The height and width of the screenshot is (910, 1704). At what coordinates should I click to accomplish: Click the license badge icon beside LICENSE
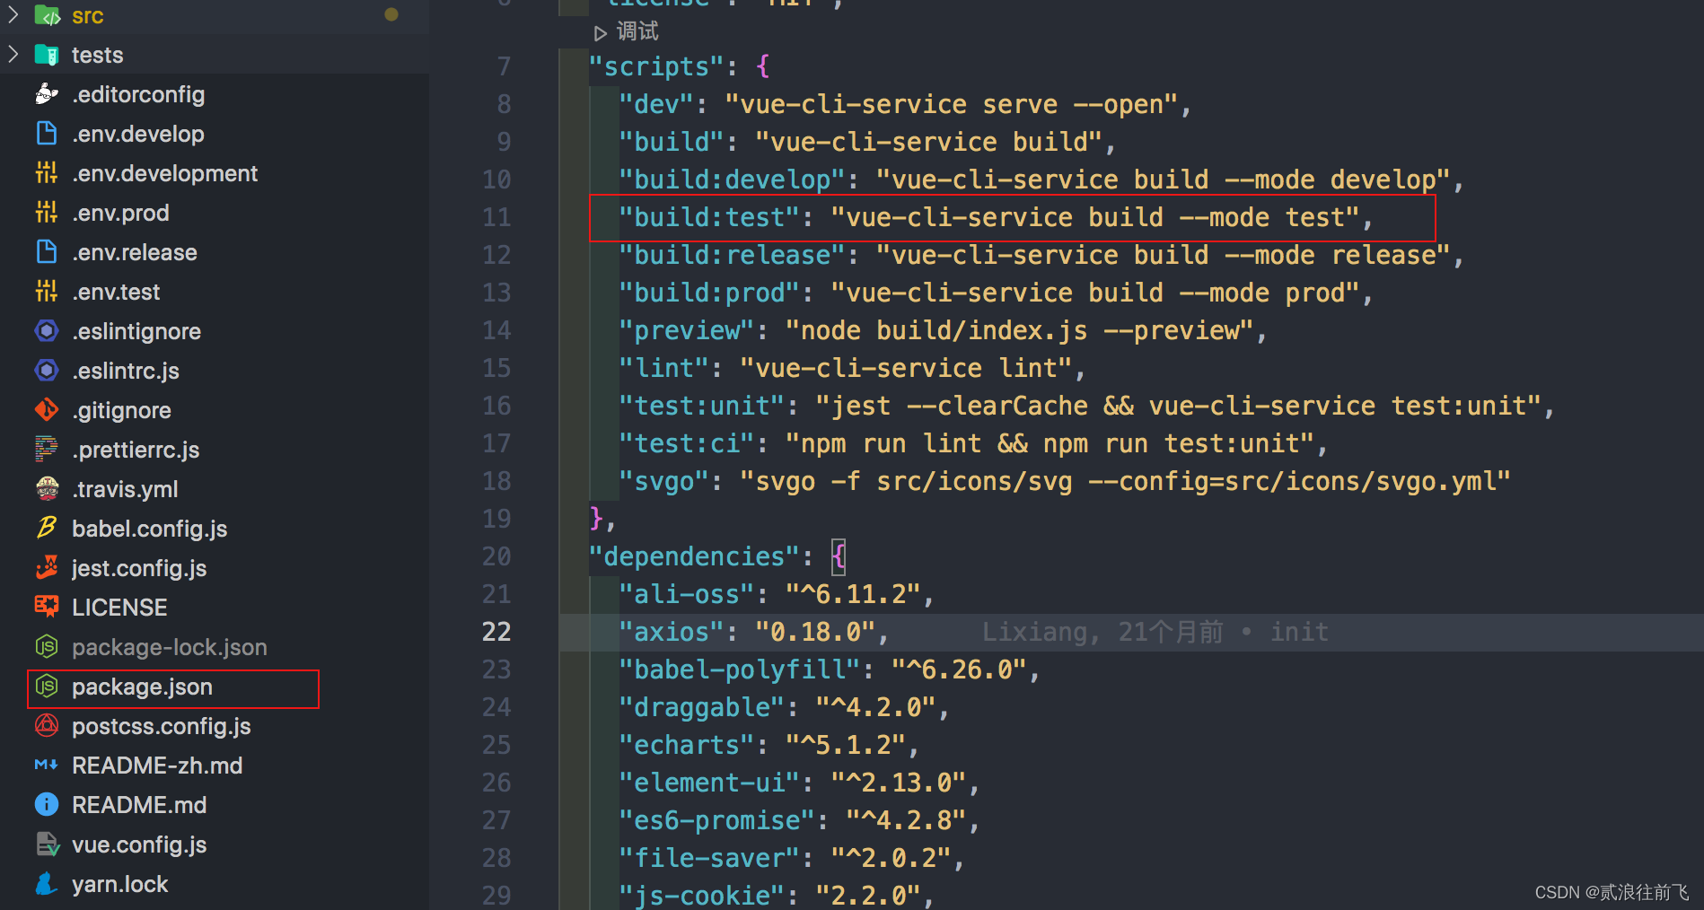(x=46, y=607)
